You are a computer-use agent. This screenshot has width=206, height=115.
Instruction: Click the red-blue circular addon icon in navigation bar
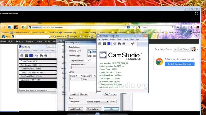tap(16, 27)
